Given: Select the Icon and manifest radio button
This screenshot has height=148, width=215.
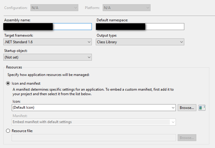Looking at the screenshot, I should tap(8, 83).
